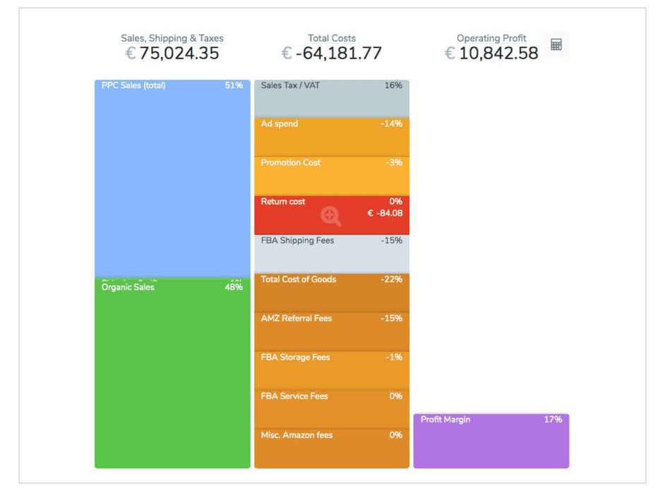The image size is (665, 491).
Task: Select the FBA Shipping Fees segment
Action: 331,255
